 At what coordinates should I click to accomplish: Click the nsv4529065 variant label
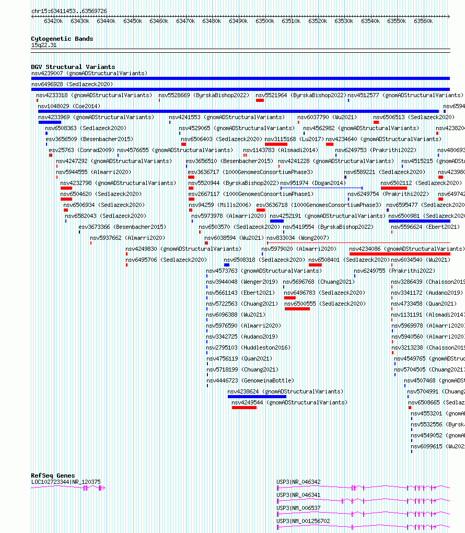[x=237, y=128]
